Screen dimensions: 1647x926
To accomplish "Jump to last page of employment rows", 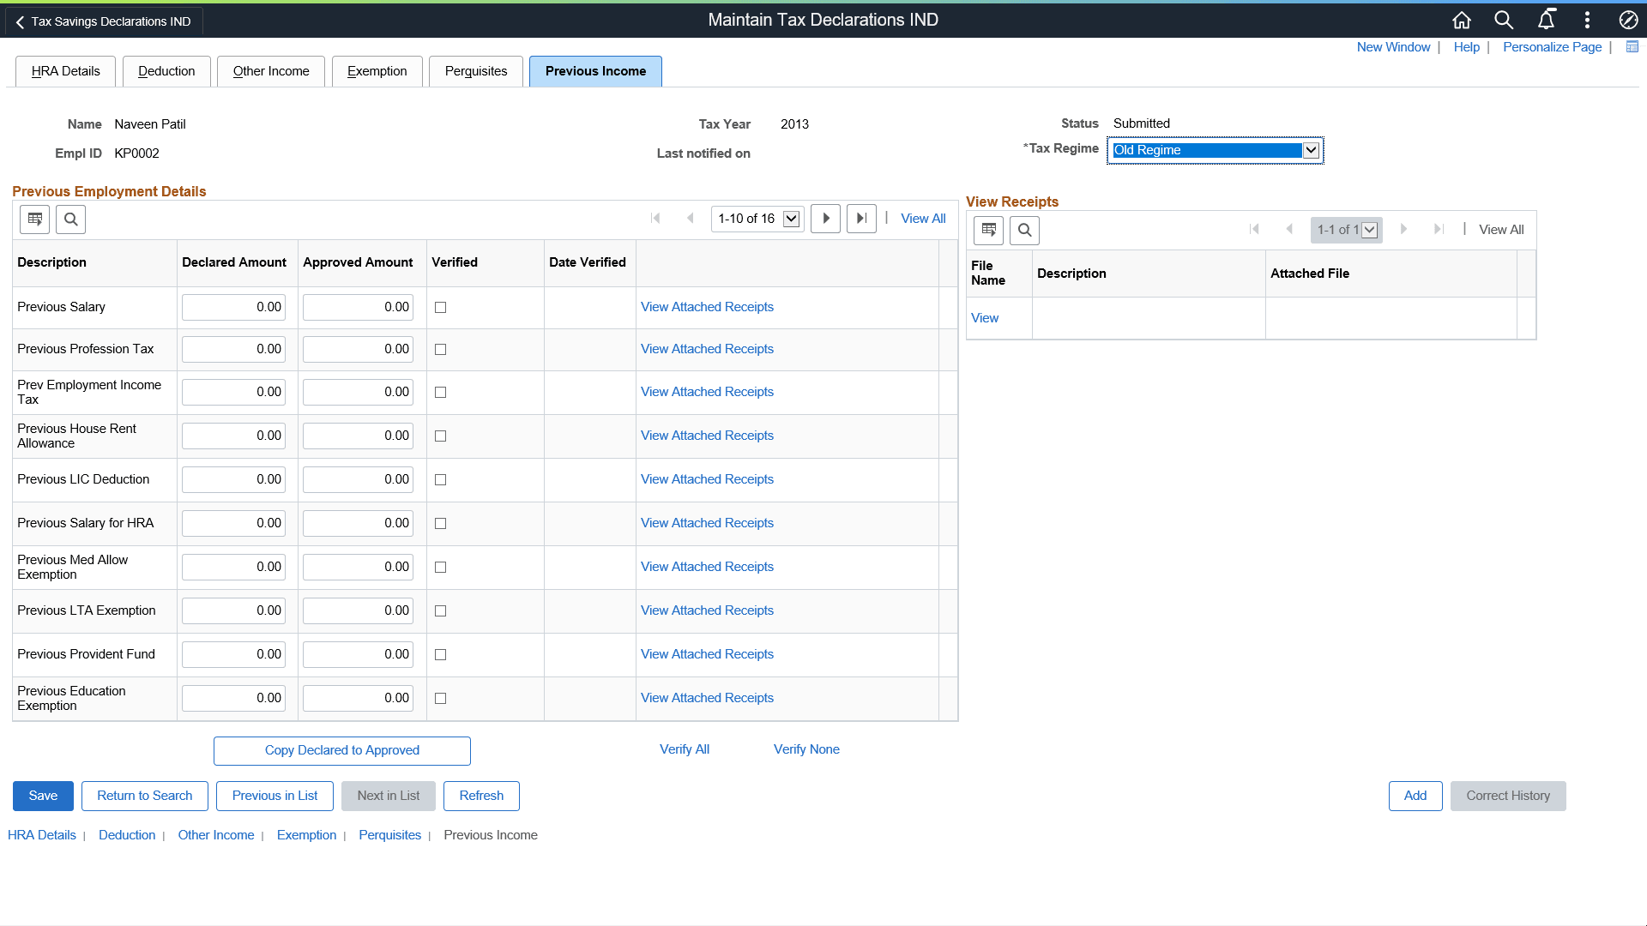I will tap(861, 219).
